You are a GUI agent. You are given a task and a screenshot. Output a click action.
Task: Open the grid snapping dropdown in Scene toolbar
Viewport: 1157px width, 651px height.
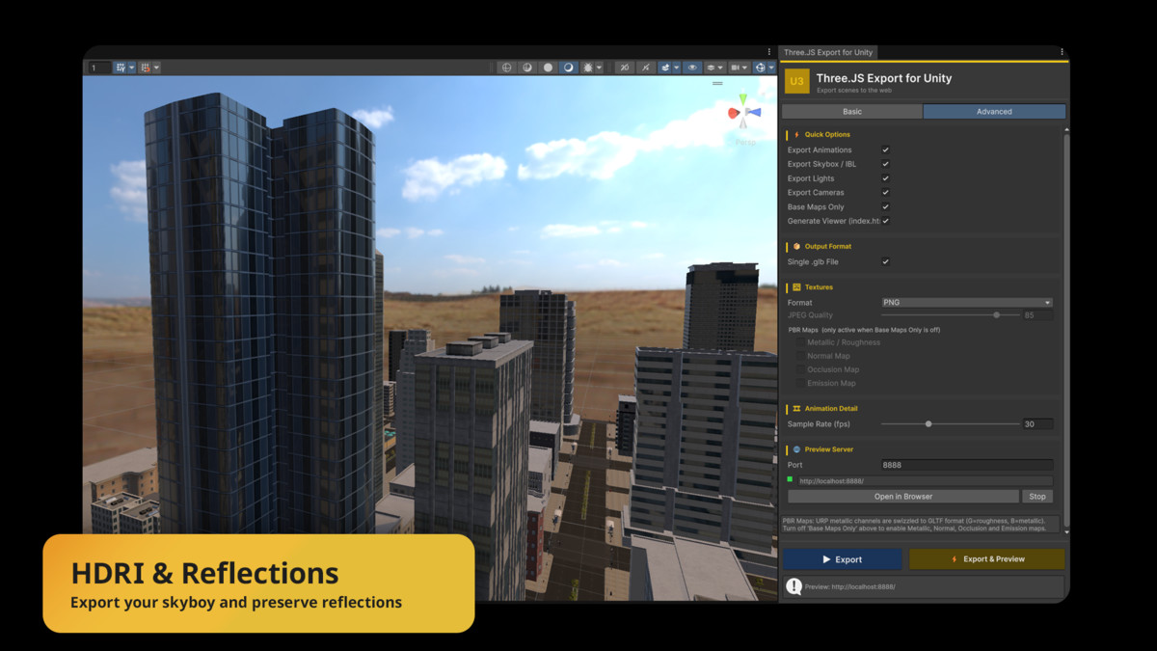point(132,68)
